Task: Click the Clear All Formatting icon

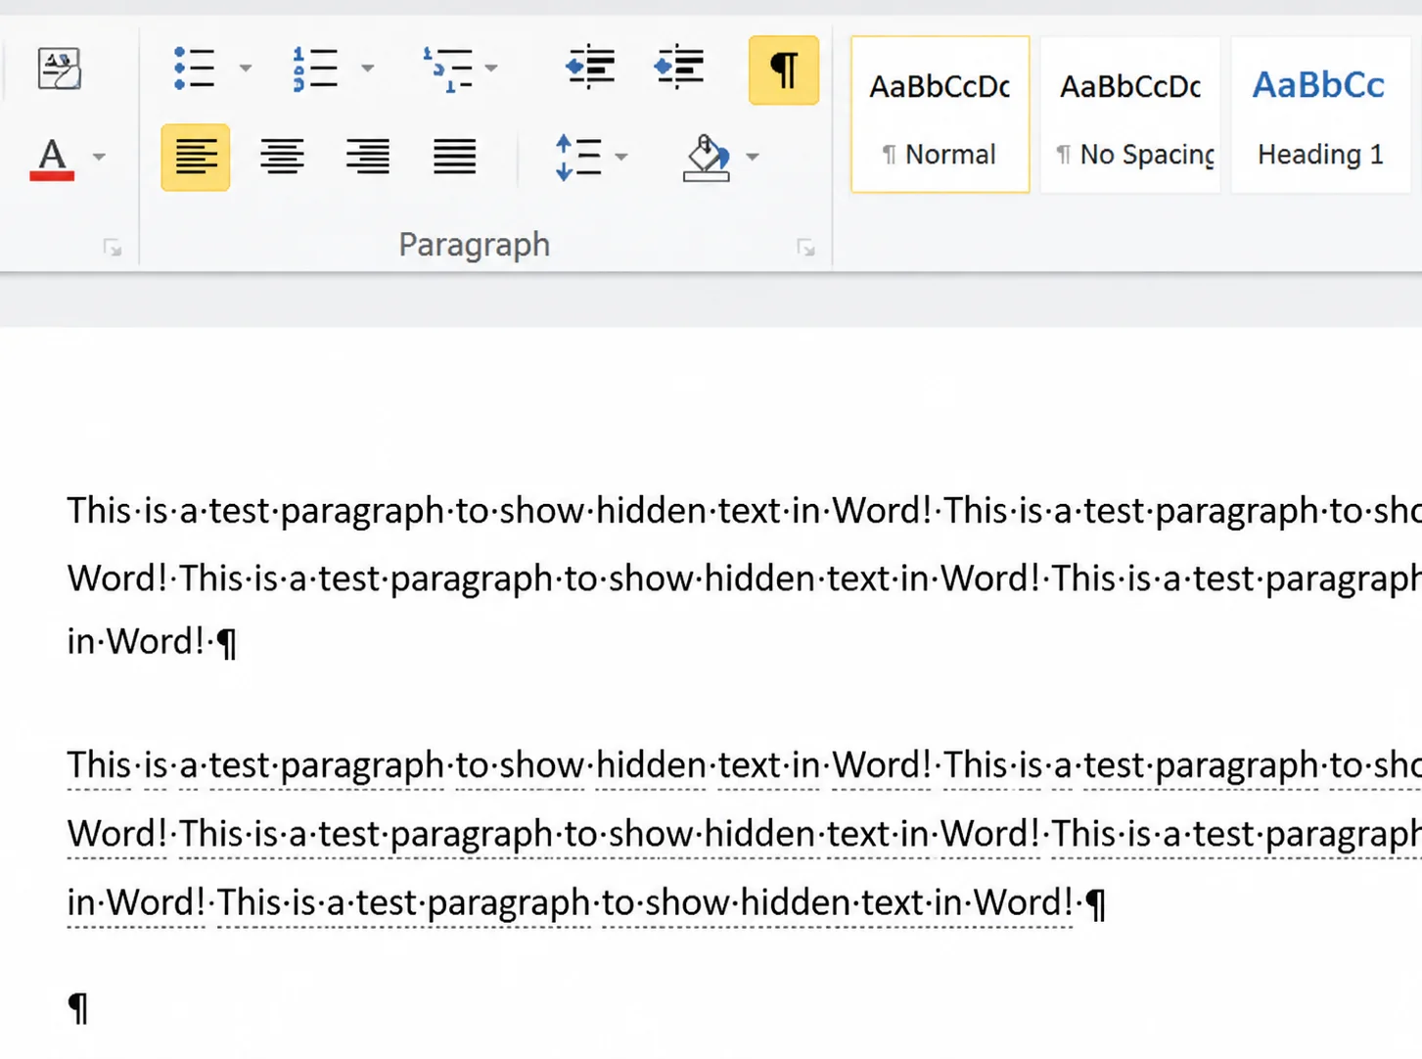Action: coord(59,69)
